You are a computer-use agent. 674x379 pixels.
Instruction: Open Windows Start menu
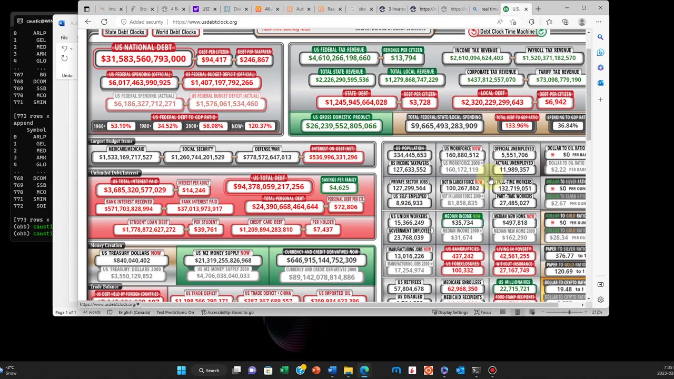tap(181, 370)
